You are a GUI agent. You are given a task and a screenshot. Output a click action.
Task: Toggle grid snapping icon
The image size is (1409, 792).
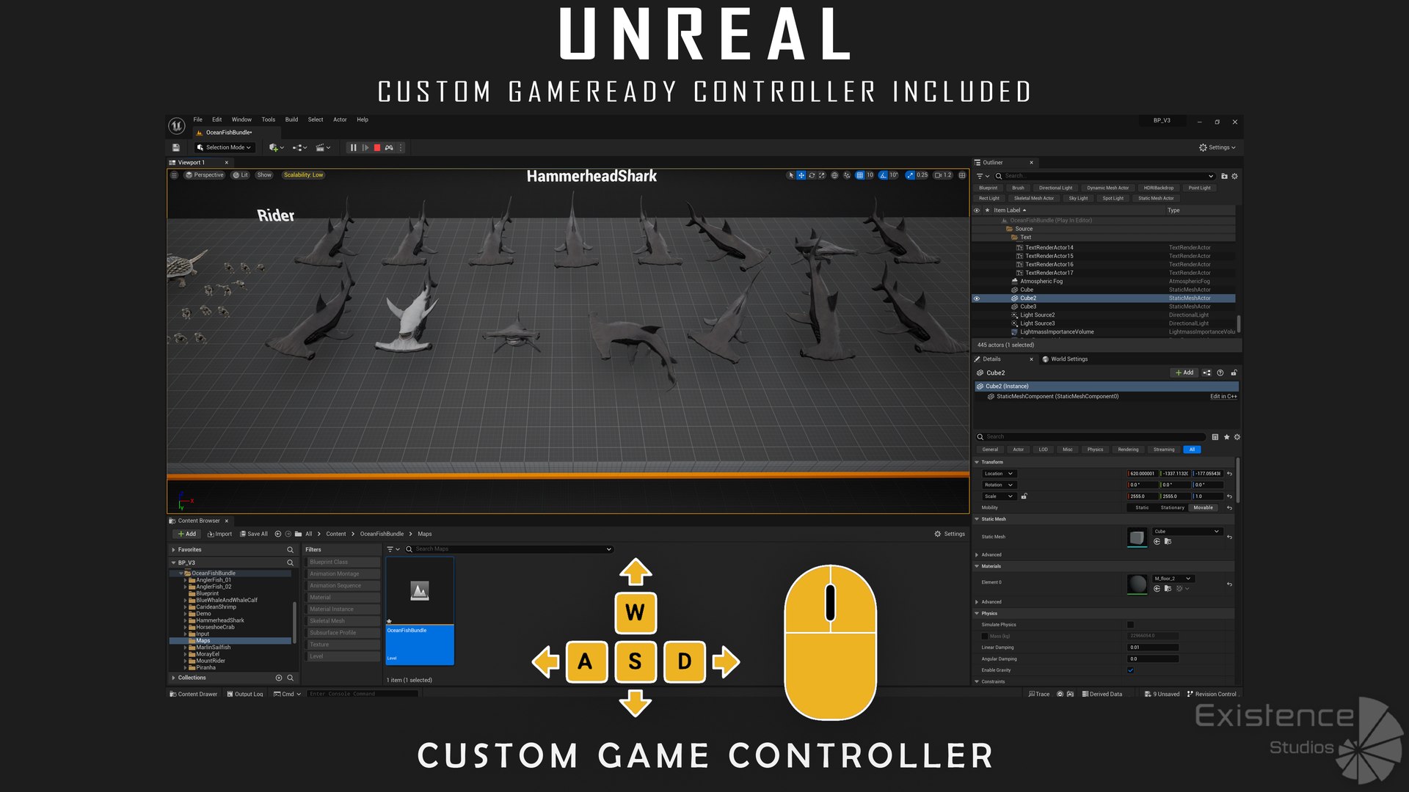pos(859,175)
